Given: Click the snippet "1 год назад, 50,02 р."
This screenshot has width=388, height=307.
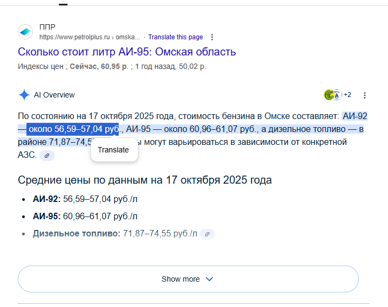Looking at the screenshot, I should (x=170, y=66).
